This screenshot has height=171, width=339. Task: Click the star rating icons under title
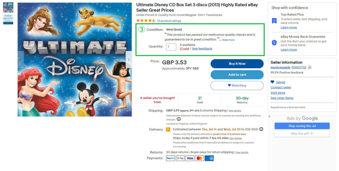(146, 20)
